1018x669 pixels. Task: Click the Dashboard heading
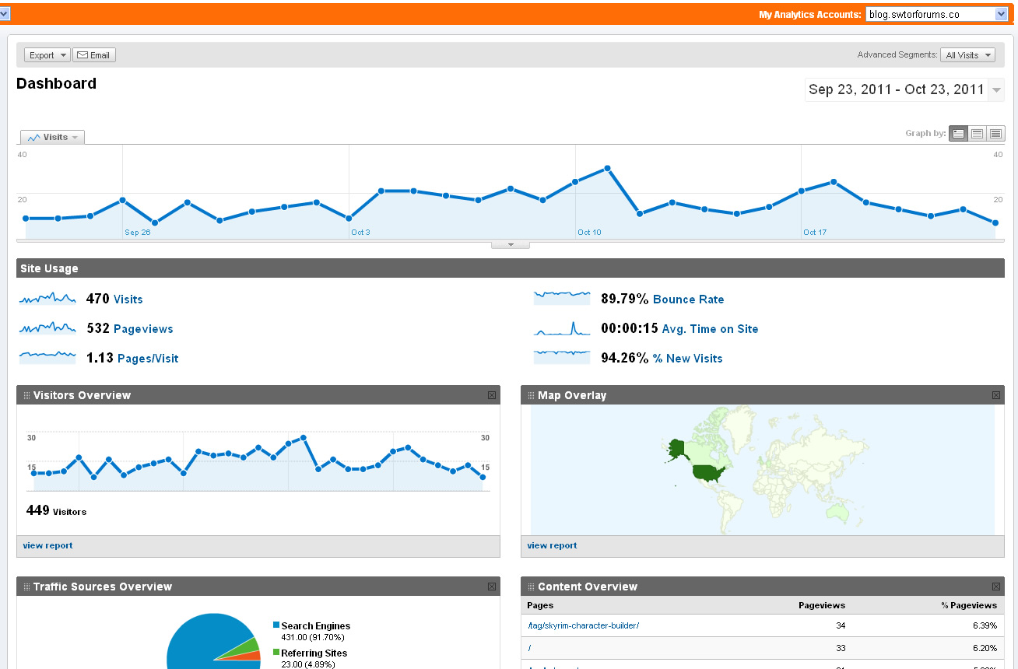pos(56,84)
